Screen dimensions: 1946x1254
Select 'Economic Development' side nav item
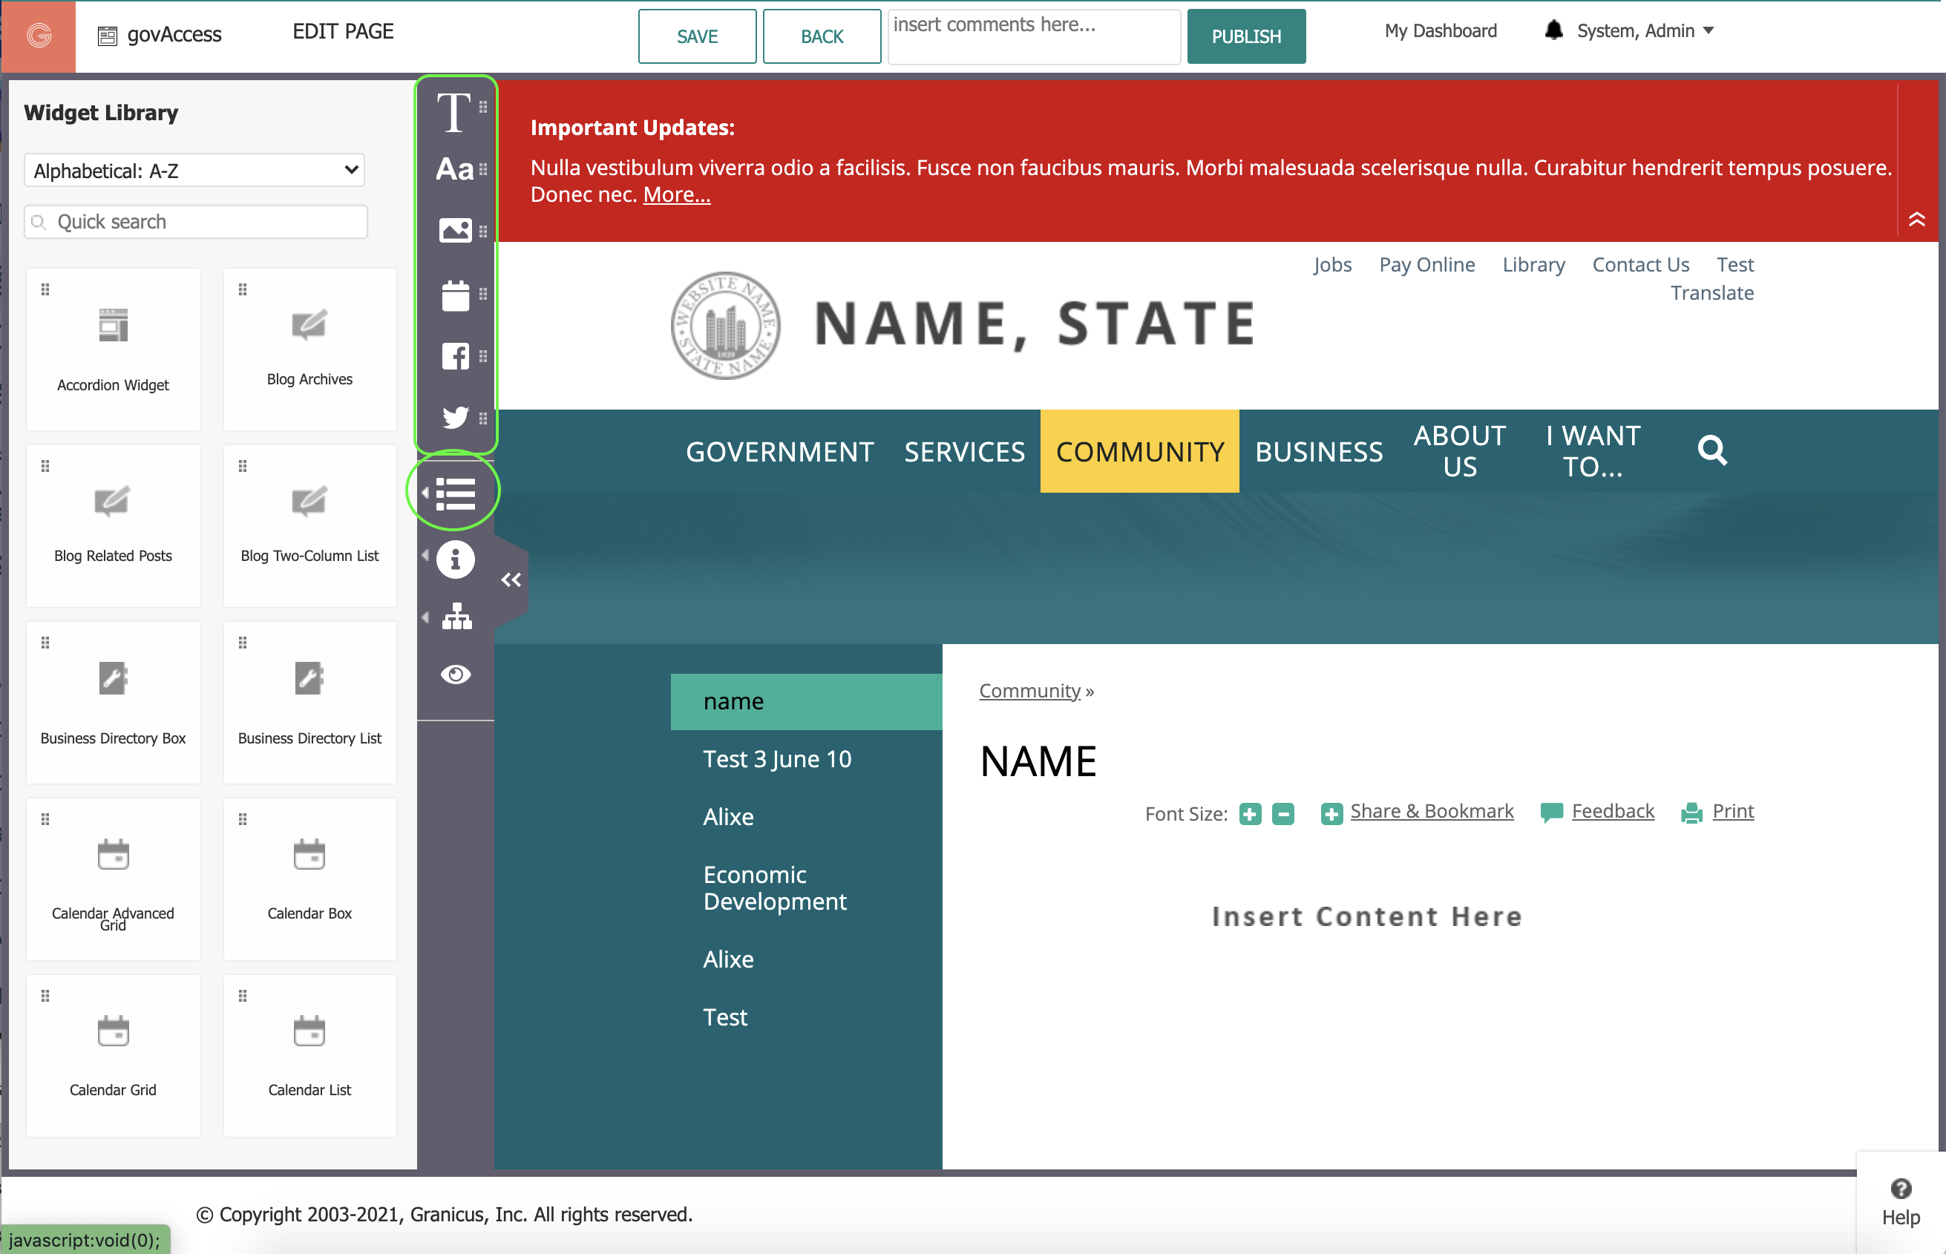coord(774,888)
